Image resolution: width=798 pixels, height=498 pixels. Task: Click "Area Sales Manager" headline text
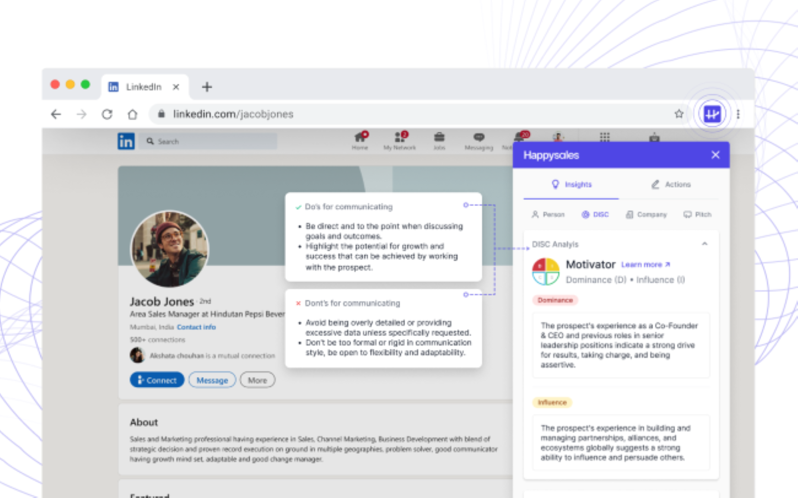(x=207, y=314)
